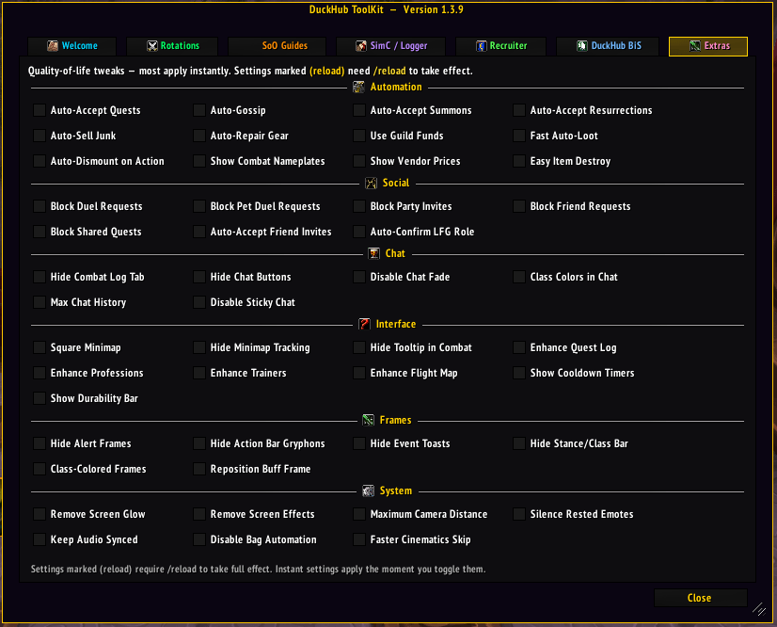The image size is (777, 627).
Task: Switch to DuckHub BiS tab label
Action: [x=616, y=46]
